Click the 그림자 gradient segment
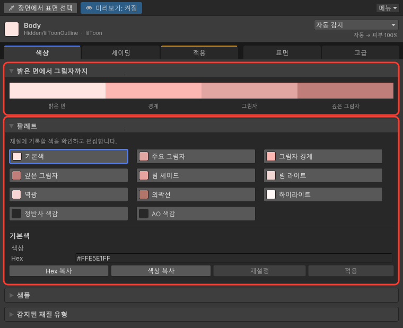 pyautogui.click(x=249, y=91)
